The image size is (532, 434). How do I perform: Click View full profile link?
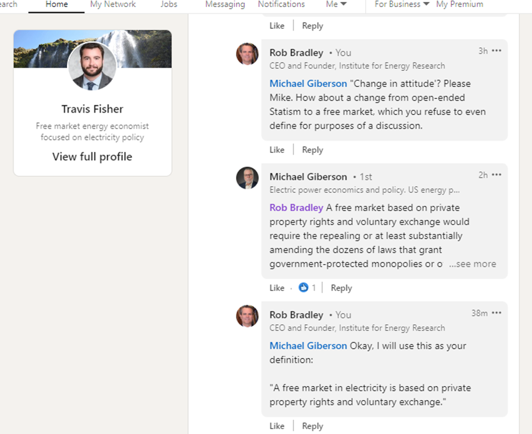coord(92,157)
